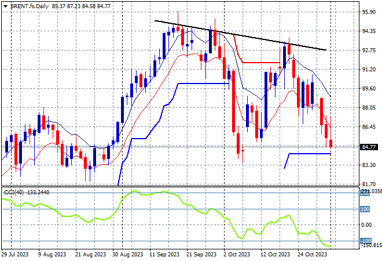The image size is (382, 261).
Task: Click the 100 level label in CCI panel
Action: click(365, 209)
